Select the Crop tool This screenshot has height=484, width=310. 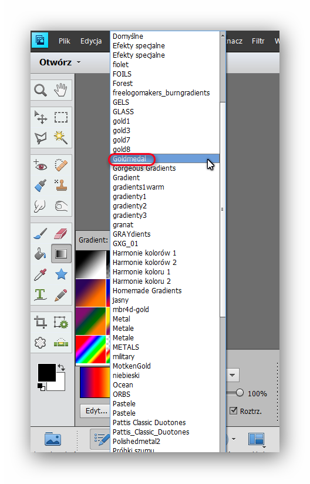41,322
